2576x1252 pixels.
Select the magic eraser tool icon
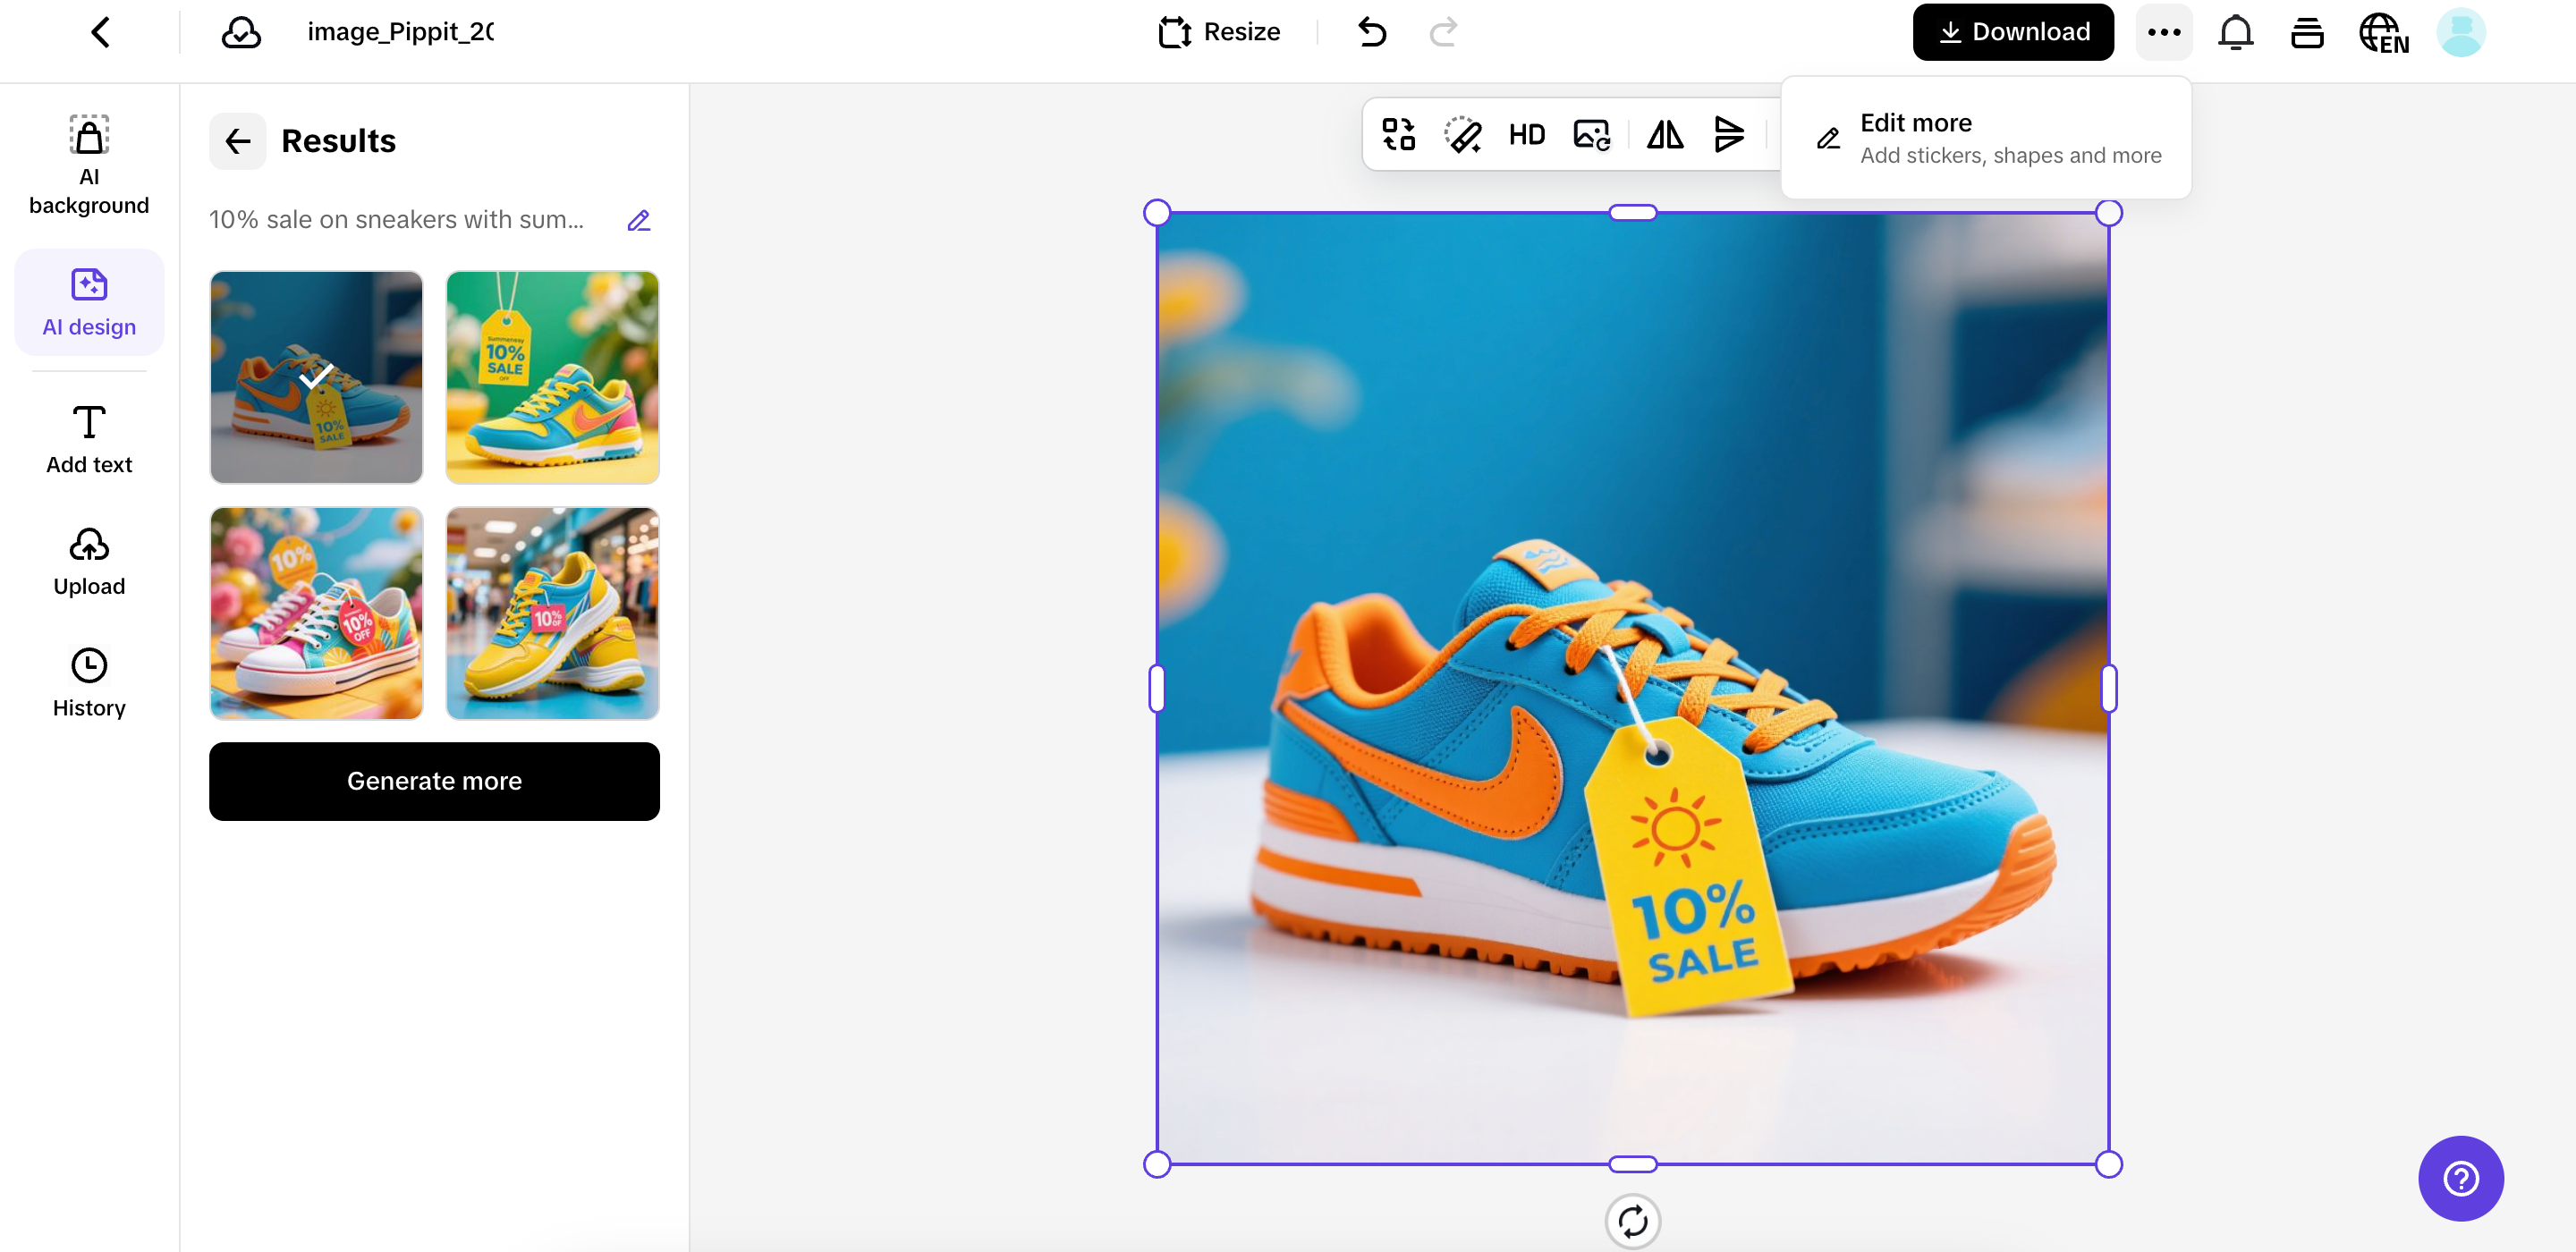click(x=1462, y=135)
